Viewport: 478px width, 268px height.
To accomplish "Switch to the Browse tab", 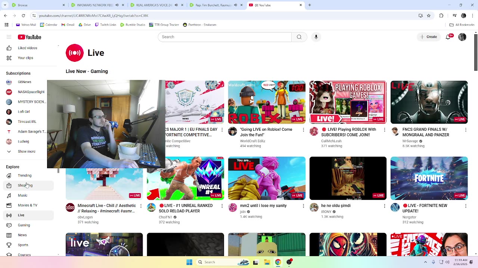I will pos(38,5).
